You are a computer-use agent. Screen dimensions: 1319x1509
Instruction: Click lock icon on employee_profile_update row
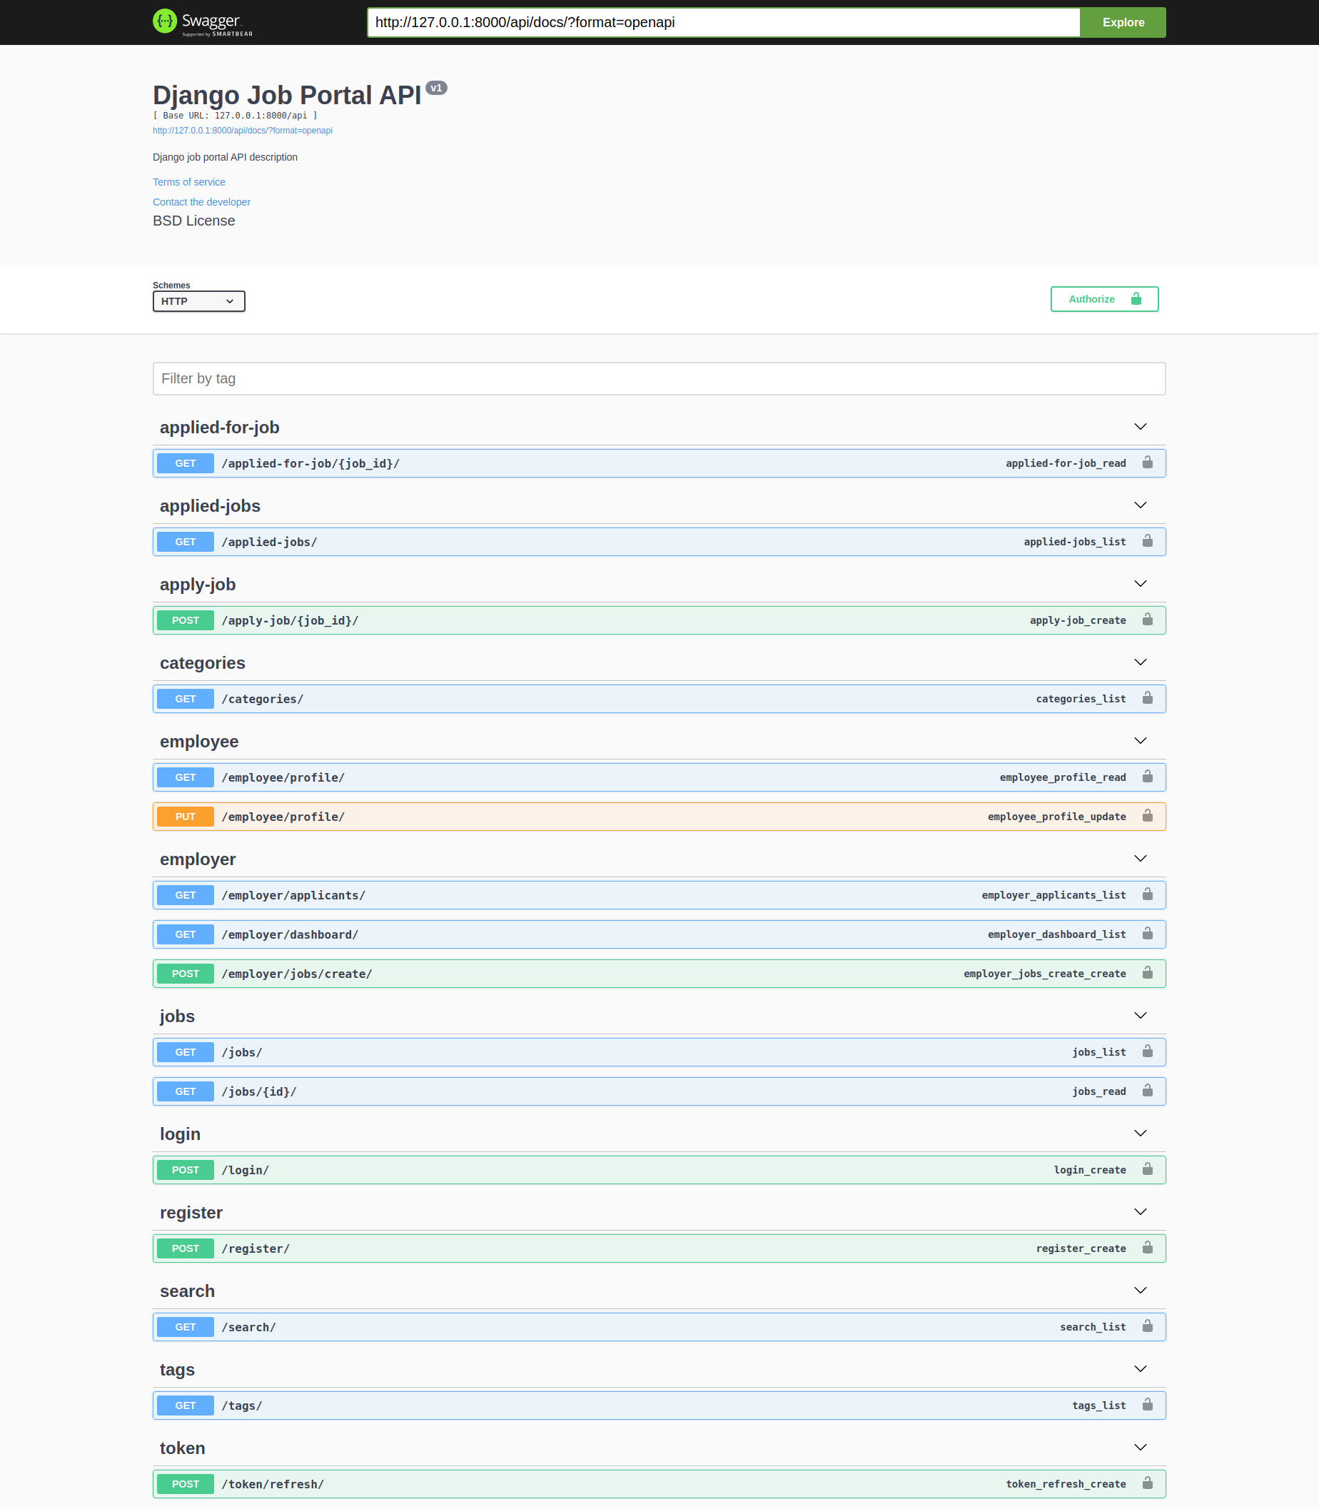pos(1148,816)
